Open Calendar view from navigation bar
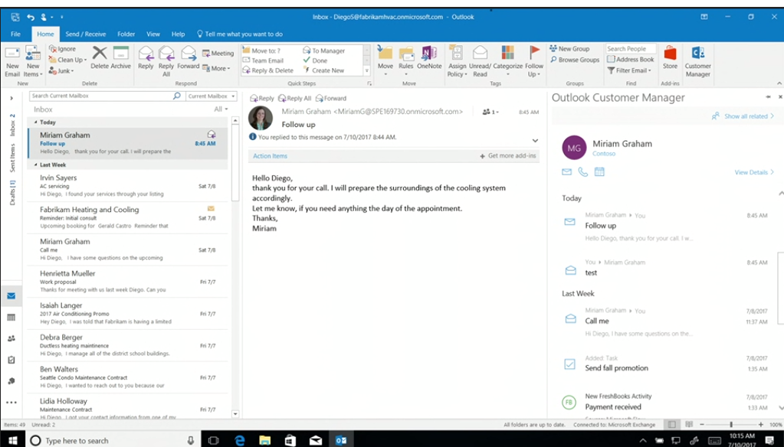The image size is (784, 447). (11, 317)
